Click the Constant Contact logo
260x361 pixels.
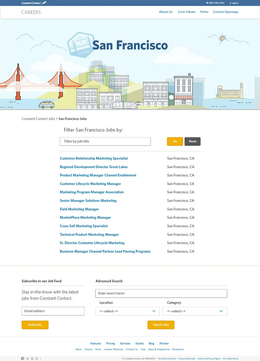[34, 3]
